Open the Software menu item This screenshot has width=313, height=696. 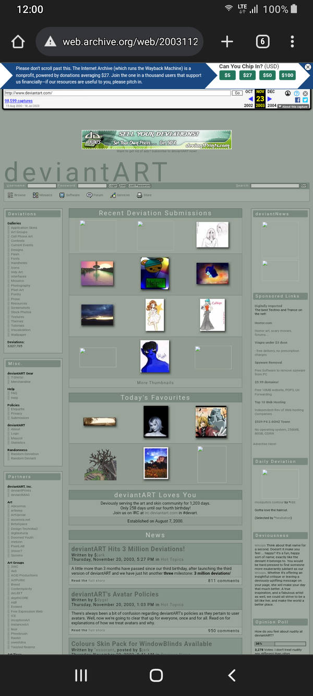69,195
